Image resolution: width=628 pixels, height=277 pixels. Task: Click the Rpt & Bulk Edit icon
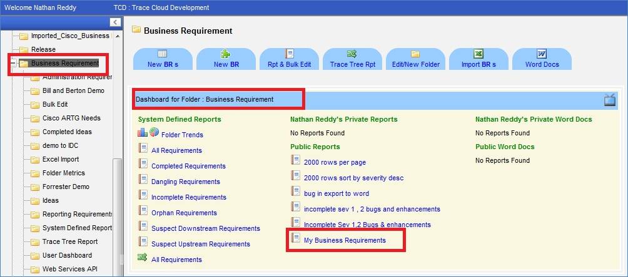tap(289, 54)
